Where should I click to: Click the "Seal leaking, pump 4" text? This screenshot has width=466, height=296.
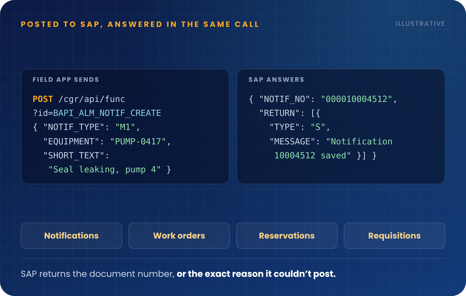click(105, 169)
